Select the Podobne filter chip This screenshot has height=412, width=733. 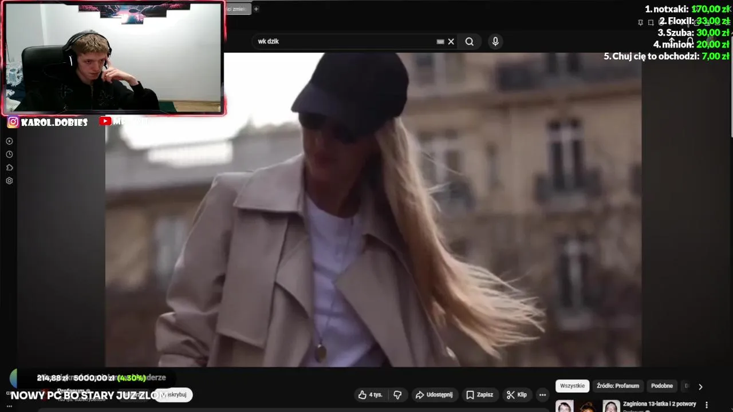662,386
